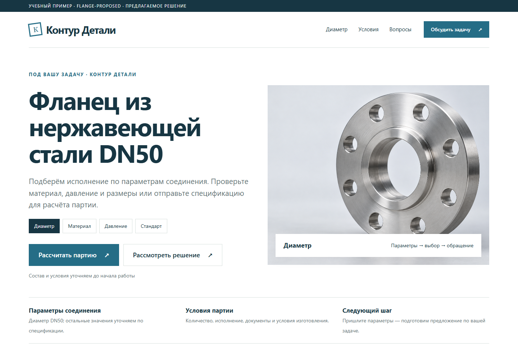Viewport: 518px width, 345px height.
Task: Click the square К logo icon
Action: pyautogui.click(x=35, y=29)
